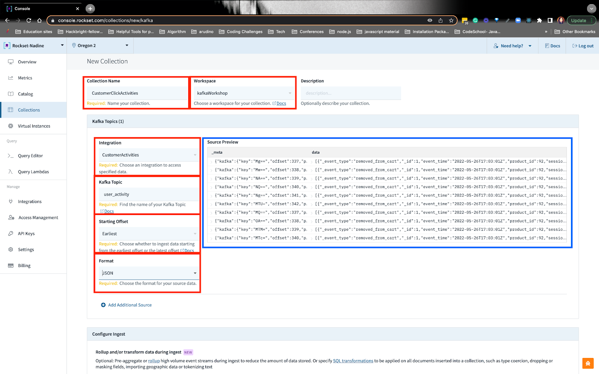Open Billing card icon in sidebar

(10, 266)
